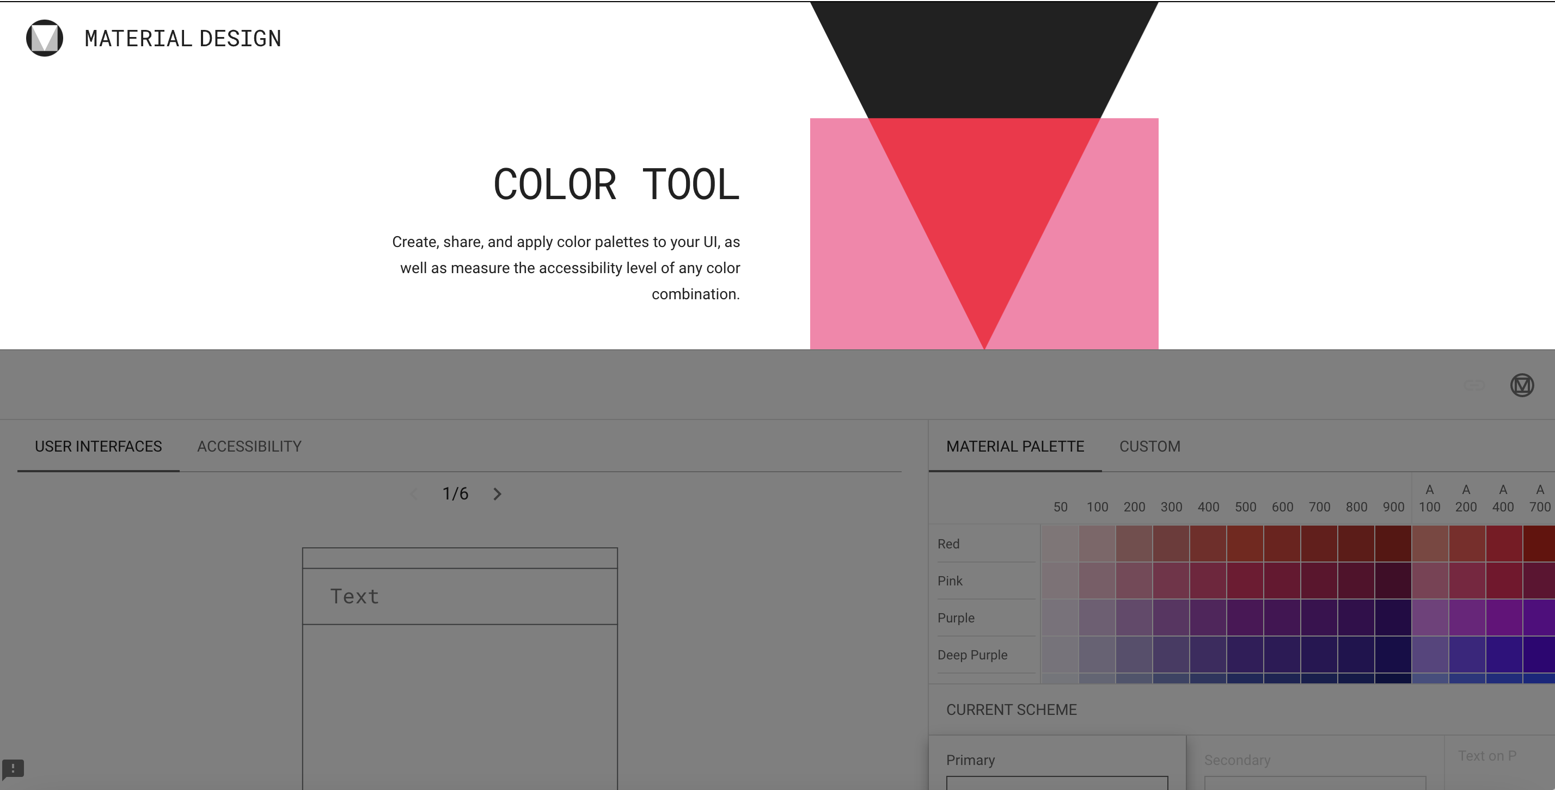Go to previous UI preview arrow
Viewport: 1555px width, 790px height.
pyautogui.click(x=414, y=494)
